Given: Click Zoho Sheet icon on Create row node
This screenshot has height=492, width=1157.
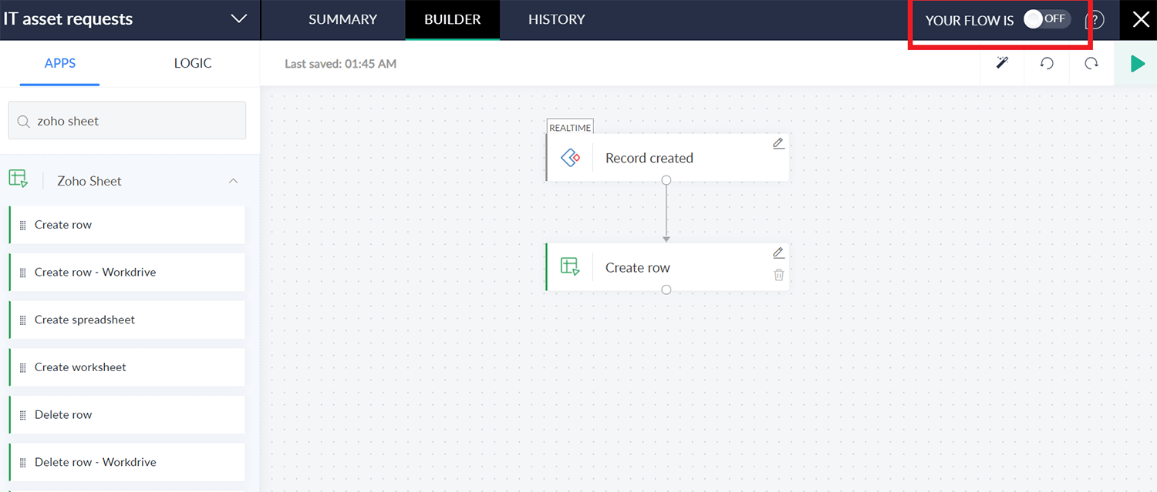Looking at the screenshot, I should (570, 266).
